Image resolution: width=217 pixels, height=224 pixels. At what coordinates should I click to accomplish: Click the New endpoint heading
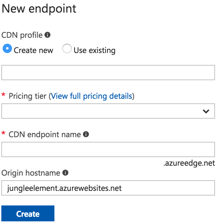pyautogui.click(x=39, y=9)
